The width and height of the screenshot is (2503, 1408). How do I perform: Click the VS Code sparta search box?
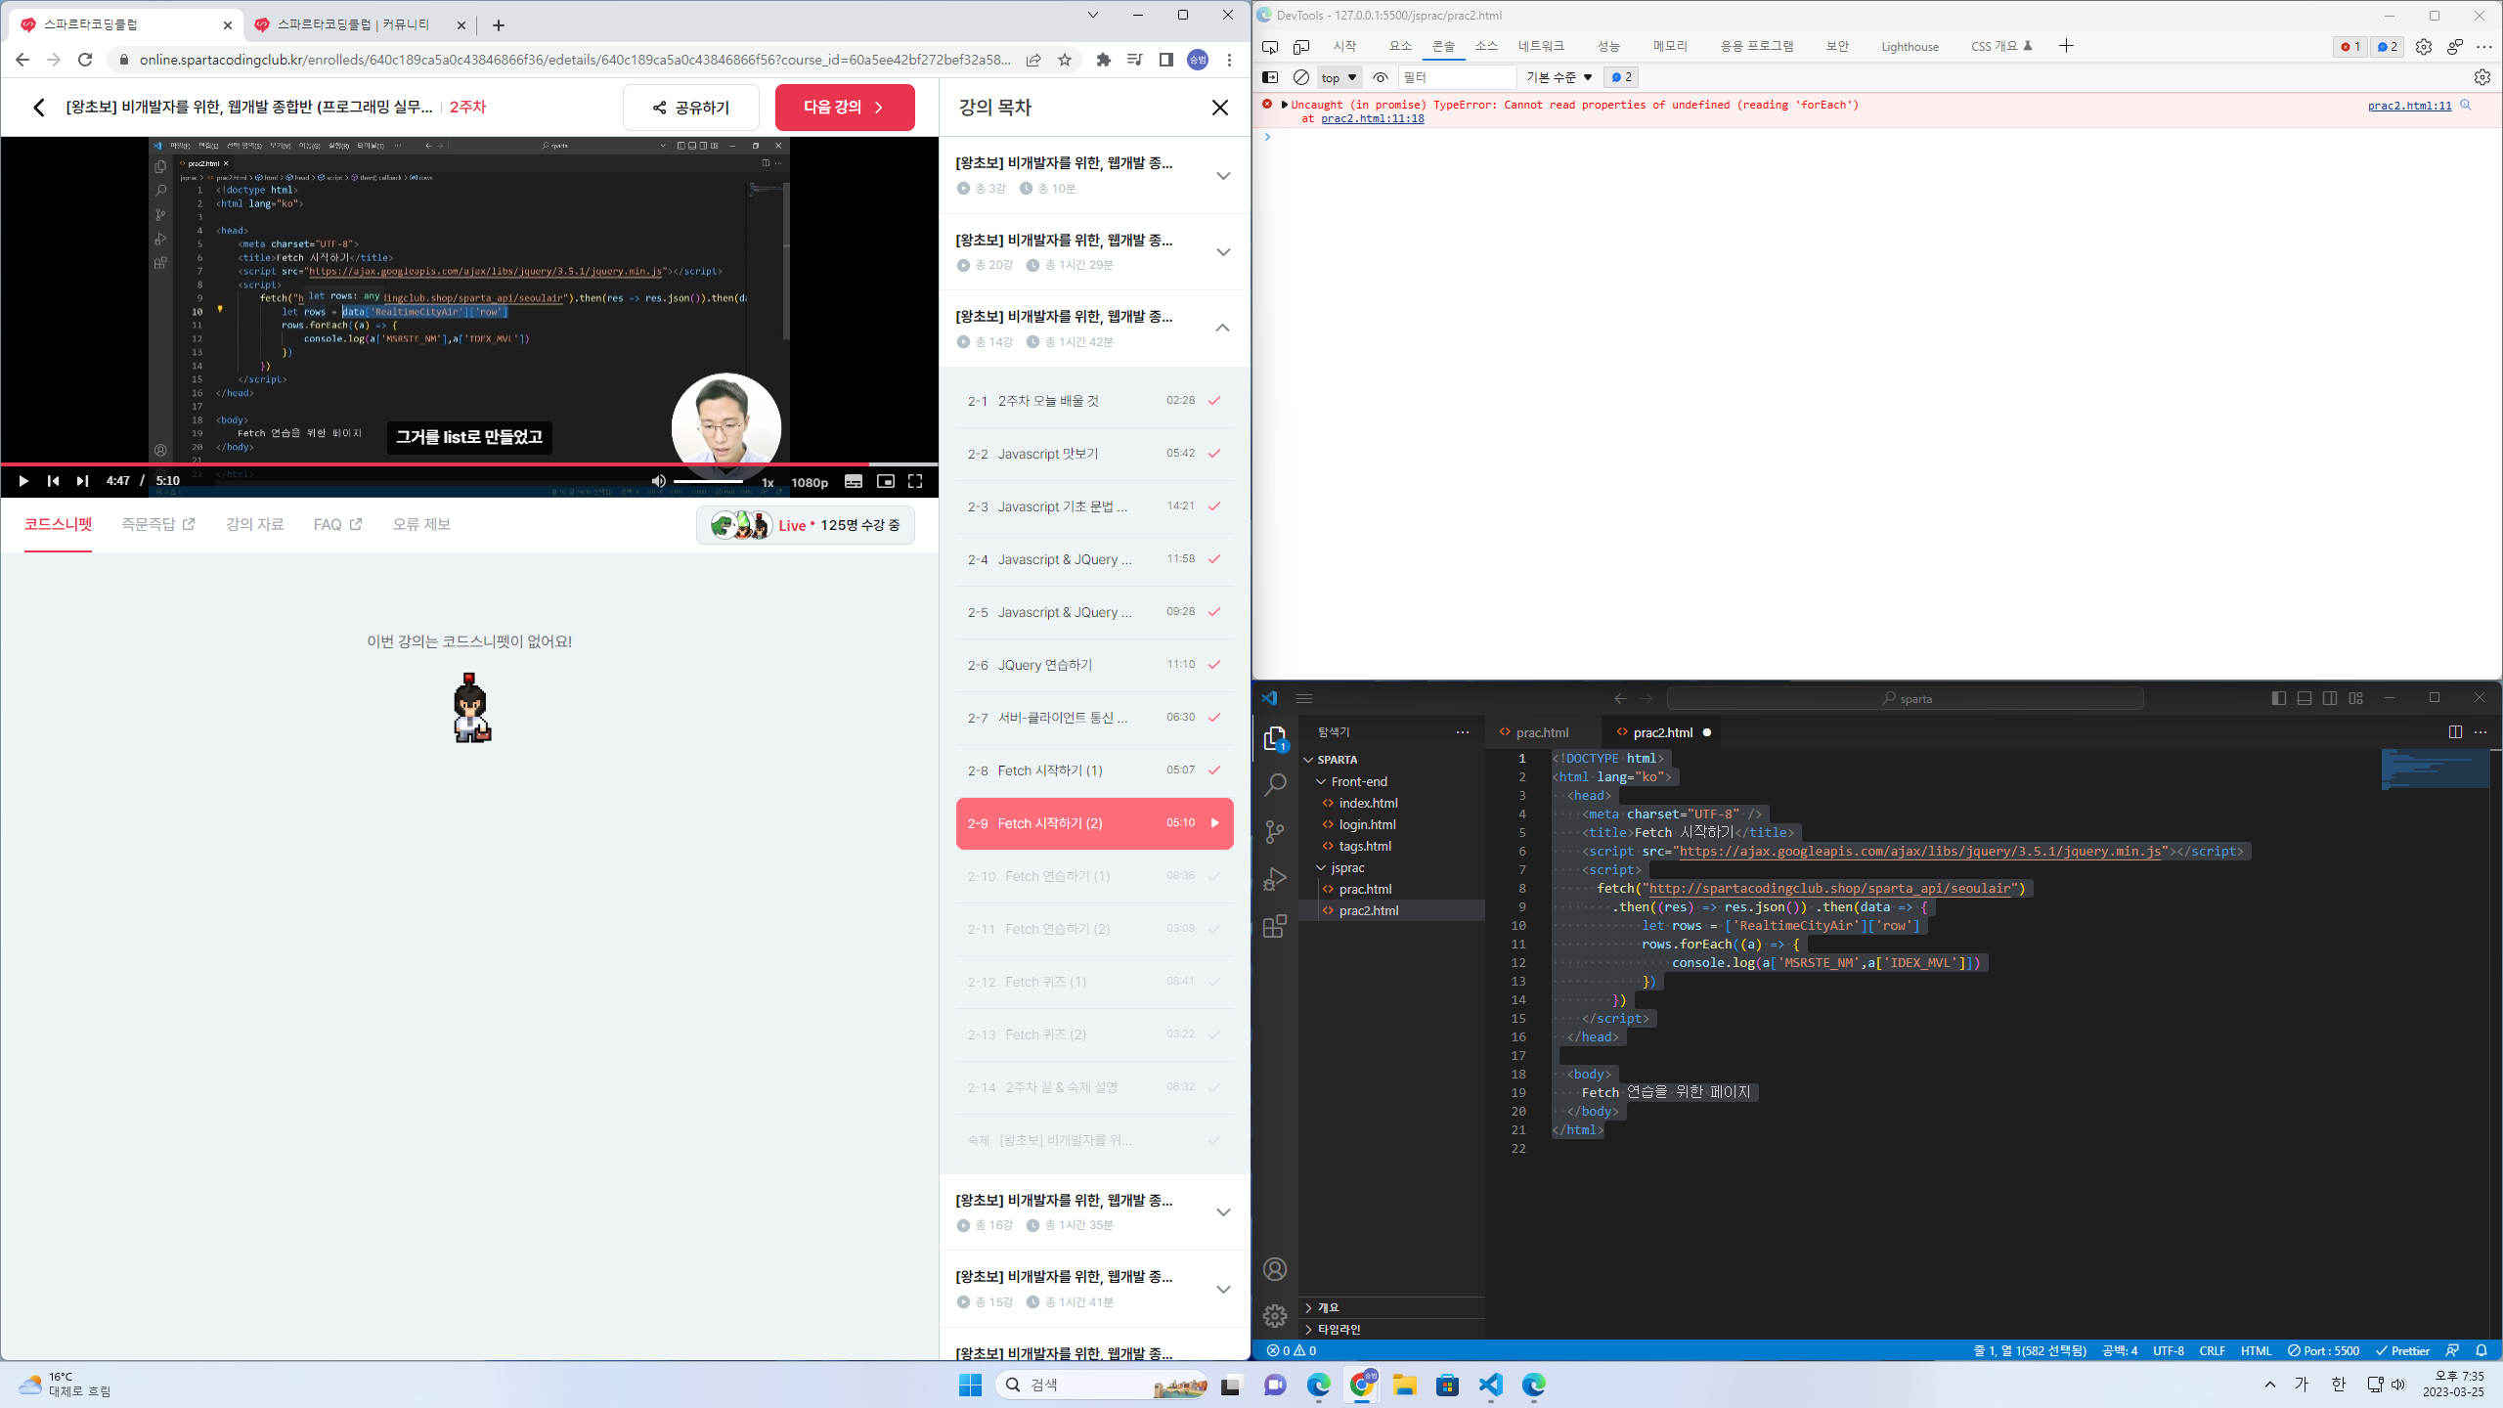click(x=1905, y=698)
